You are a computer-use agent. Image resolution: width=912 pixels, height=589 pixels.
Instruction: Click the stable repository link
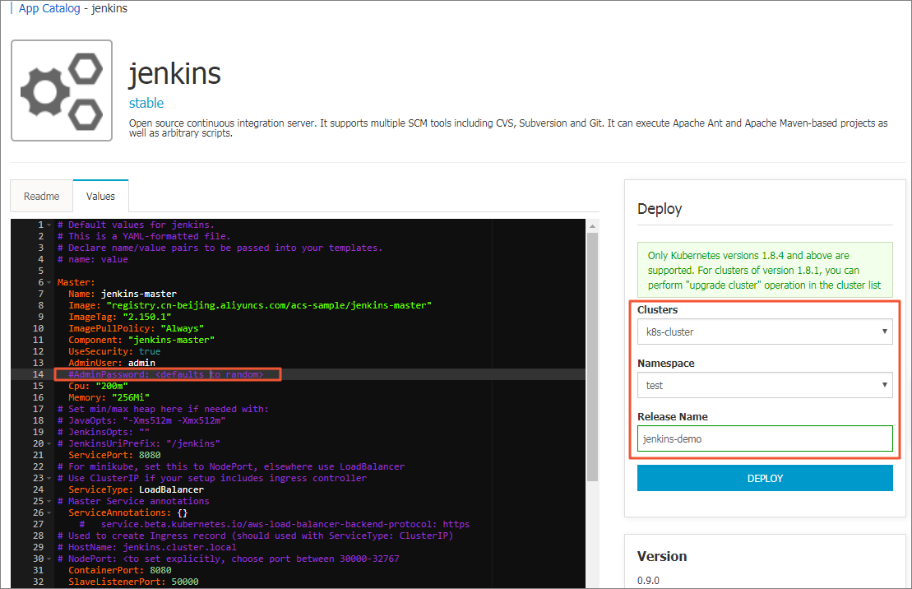click(x=146, y=103)
